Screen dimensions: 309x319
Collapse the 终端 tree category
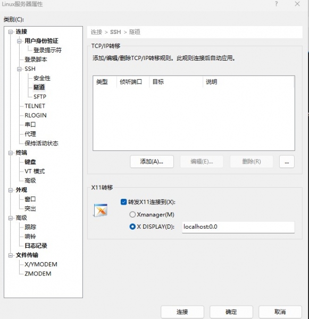point(11,153)
